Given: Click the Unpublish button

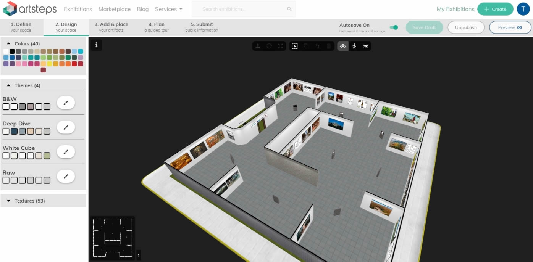Looking at the screenshot, I should (466, 27).
